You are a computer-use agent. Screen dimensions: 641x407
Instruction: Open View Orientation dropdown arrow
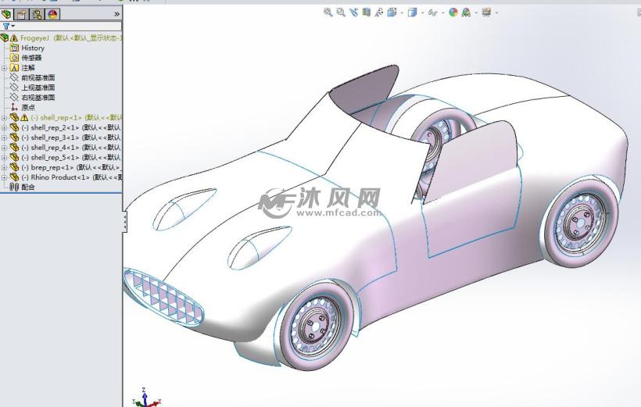[402, 12]
